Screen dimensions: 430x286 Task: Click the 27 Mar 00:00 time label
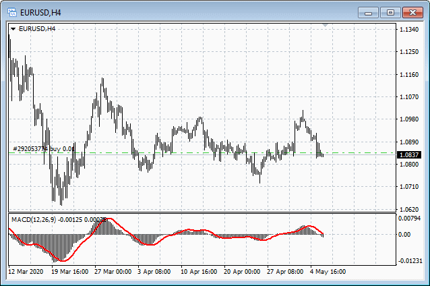113,272
